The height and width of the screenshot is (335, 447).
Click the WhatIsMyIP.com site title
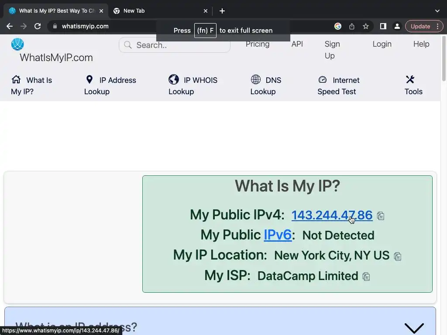coord(56,58)
